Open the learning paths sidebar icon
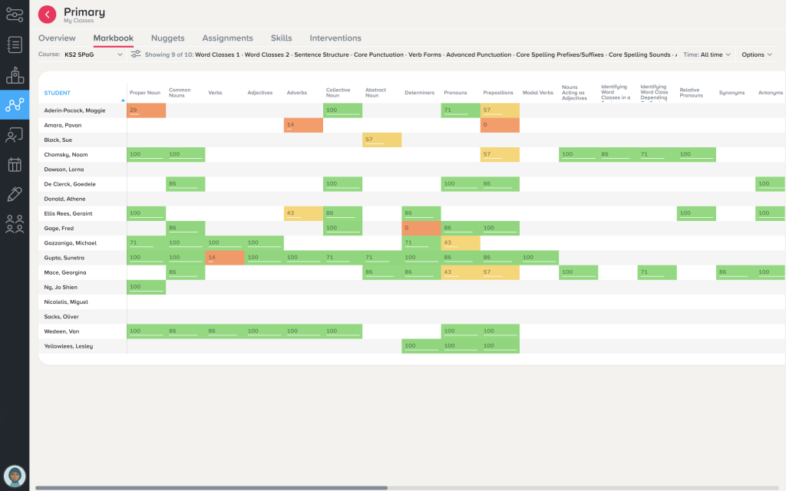The width and height of the screenshot is (786, 491). pos(15,15)
